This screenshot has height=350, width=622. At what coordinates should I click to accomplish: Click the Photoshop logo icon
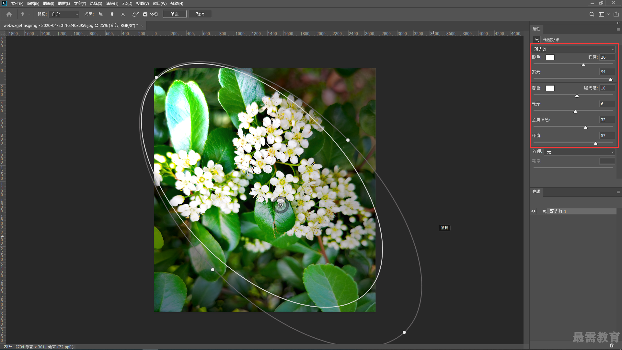pos(4,3)
